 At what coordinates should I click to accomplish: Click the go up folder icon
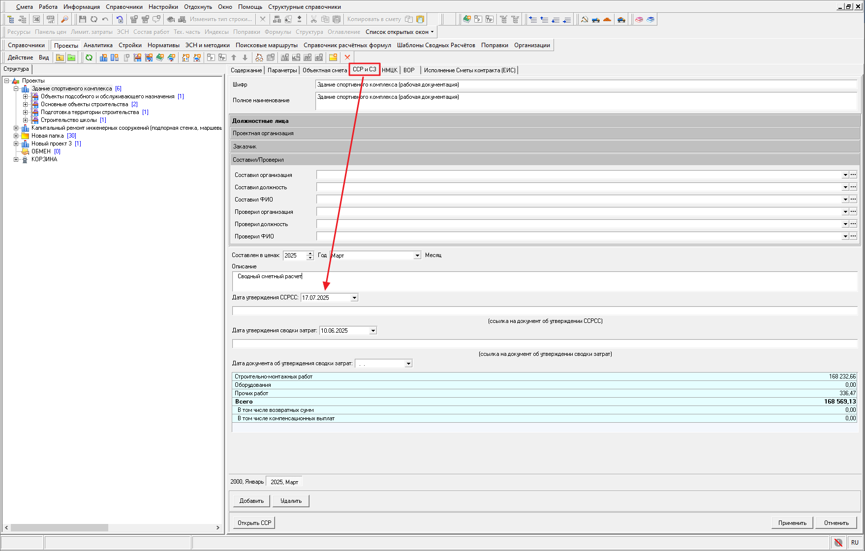coord(60,58)
